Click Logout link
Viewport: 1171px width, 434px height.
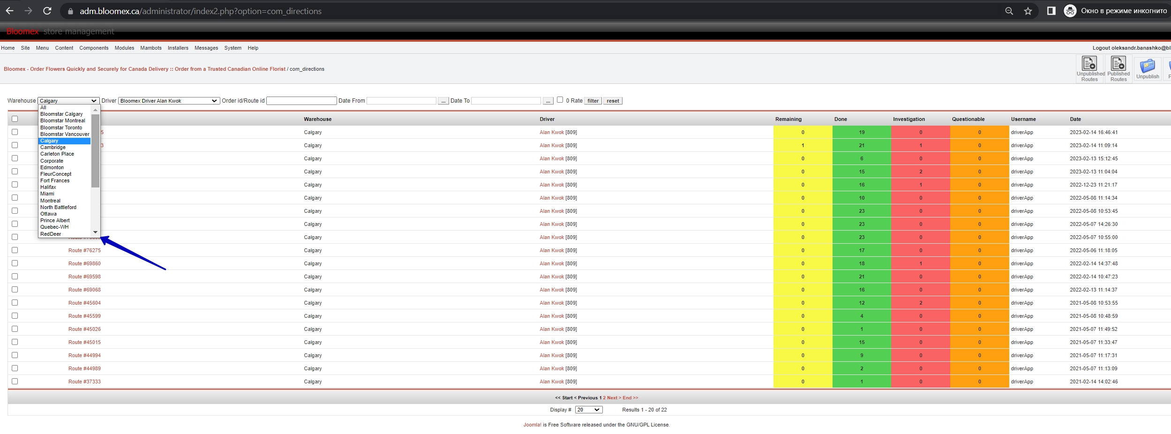(1101, 48)
